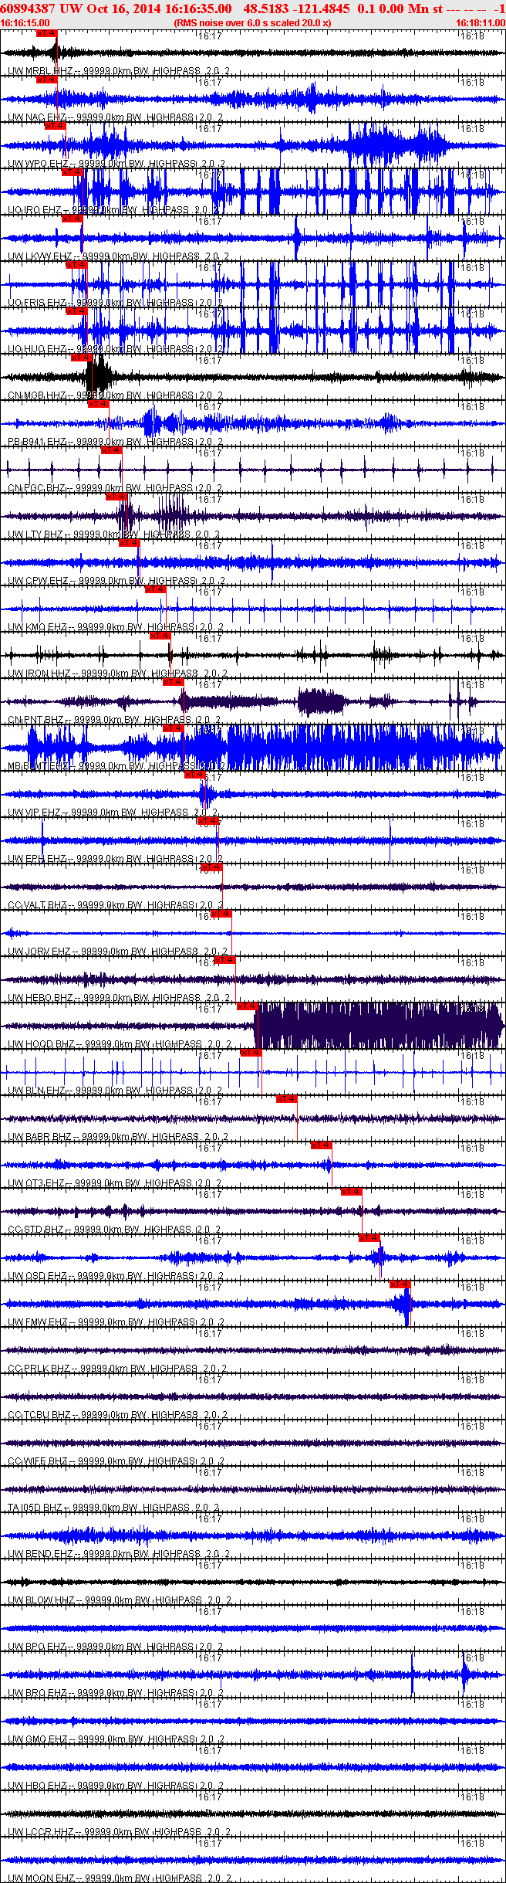Click the 16:18 tick on MOON trace
This screenshot has height=1883, width=506.
[x=472, y=1843]
